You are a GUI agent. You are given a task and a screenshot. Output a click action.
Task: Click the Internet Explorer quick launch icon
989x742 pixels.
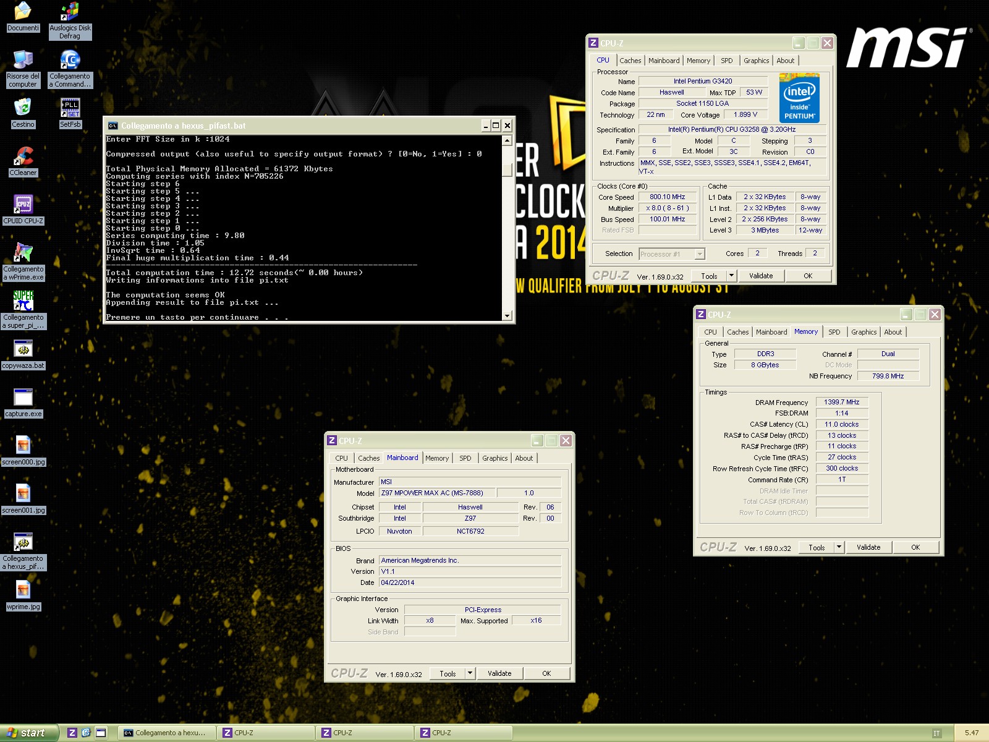86,733
